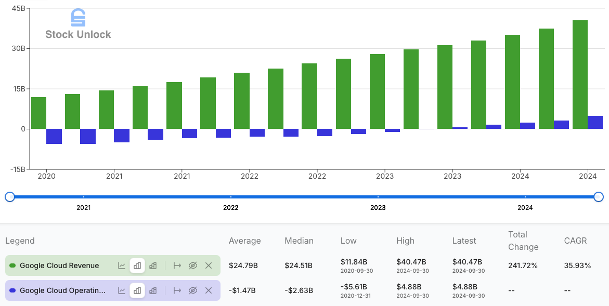The image size is (609, 306).
Task: Switch Google Cloud Revenue to line chart view
Action: pyautogui.click(x=122, y=265)
